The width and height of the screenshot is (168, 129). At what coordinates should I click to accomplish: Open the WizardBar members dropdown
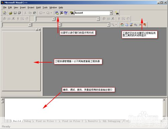pos(109,25)
